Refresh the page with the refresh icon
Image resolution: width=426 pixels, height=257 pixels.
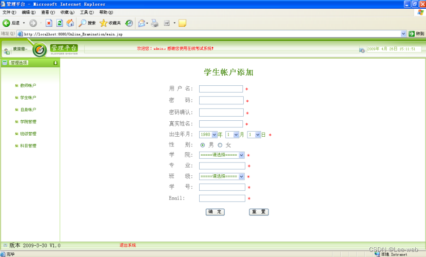(60, 23)
